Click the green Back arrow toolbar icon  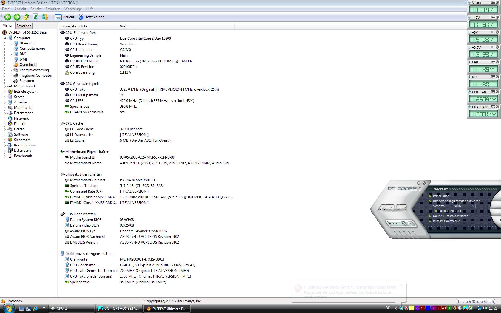(8, 17)
